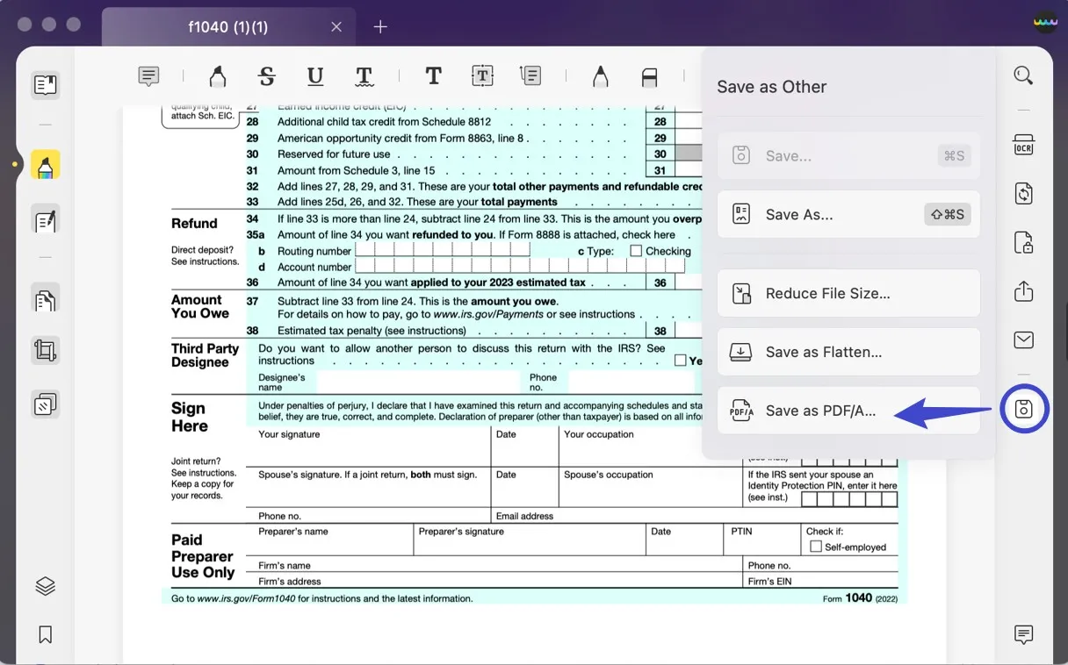Viewport: 1068px width, 665px height.
Task: Select Reduce File Size... option
Action: [848, 293]
